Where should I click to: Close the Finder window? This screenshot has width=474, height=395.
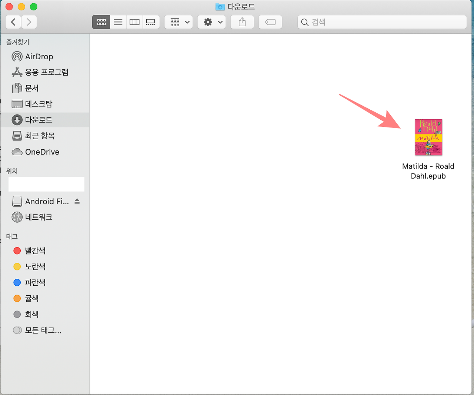9,7
